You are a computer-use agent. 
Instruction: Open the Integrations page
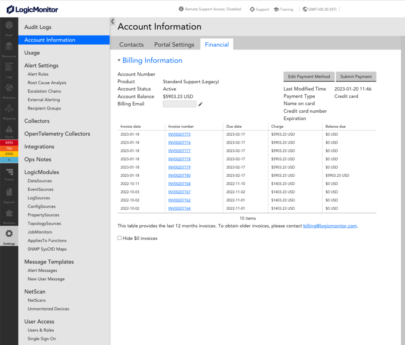39,146
